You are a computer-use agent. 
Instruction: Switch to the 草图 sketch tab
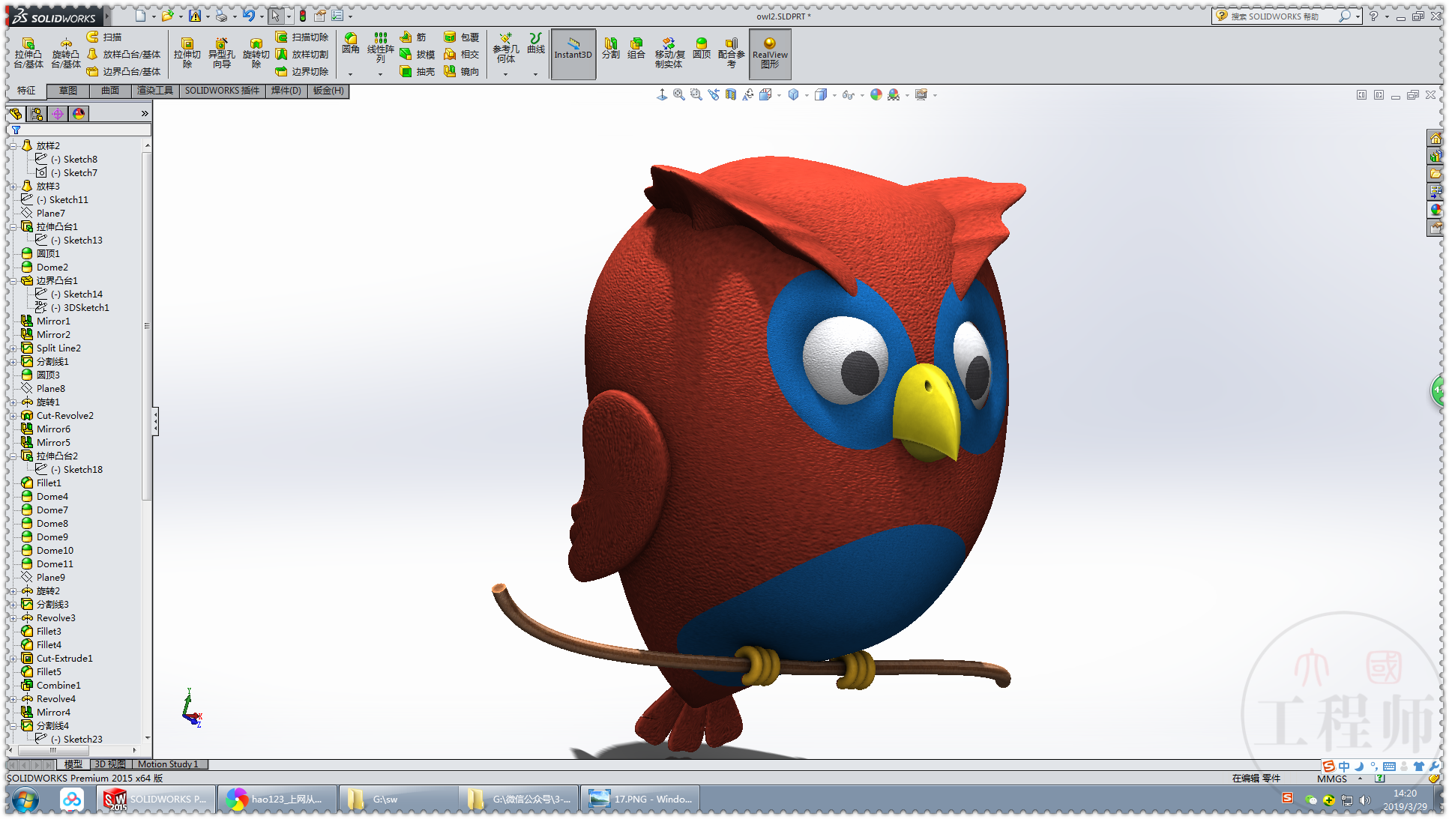[x=68, y=91]
